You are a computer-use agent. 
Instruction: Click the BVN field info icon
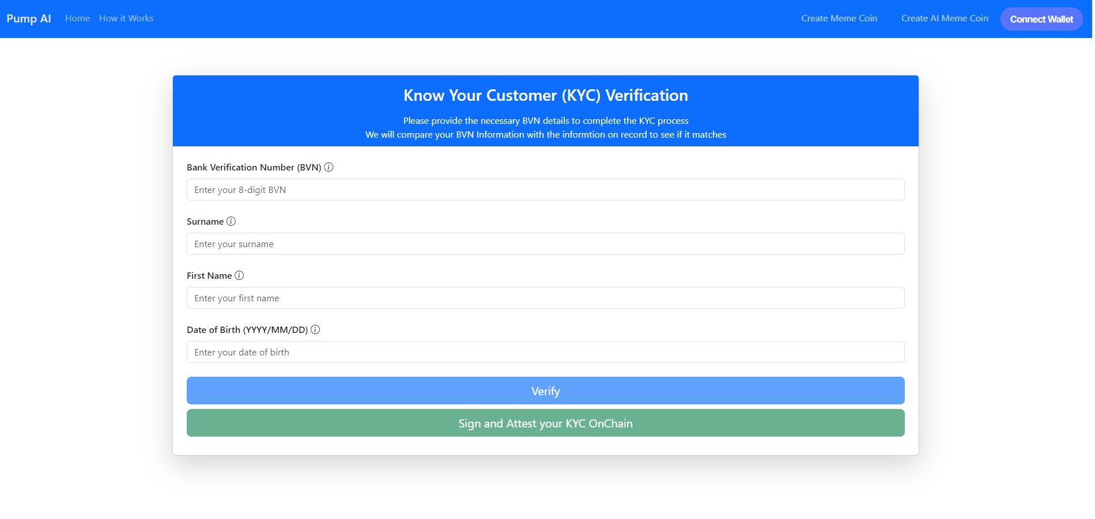(x=328, y=167)
